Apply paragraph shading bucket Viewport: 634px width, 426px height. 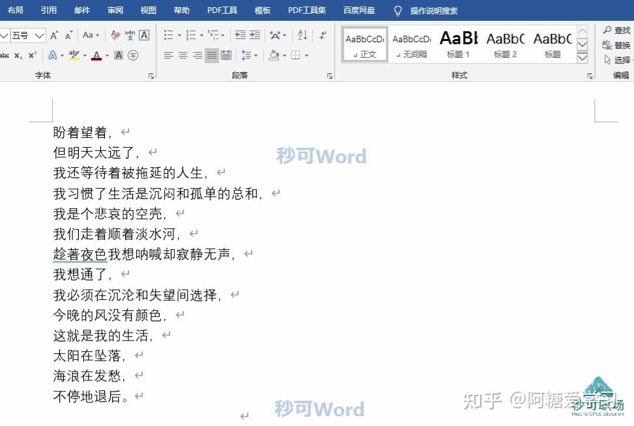[x=274, y=55]
